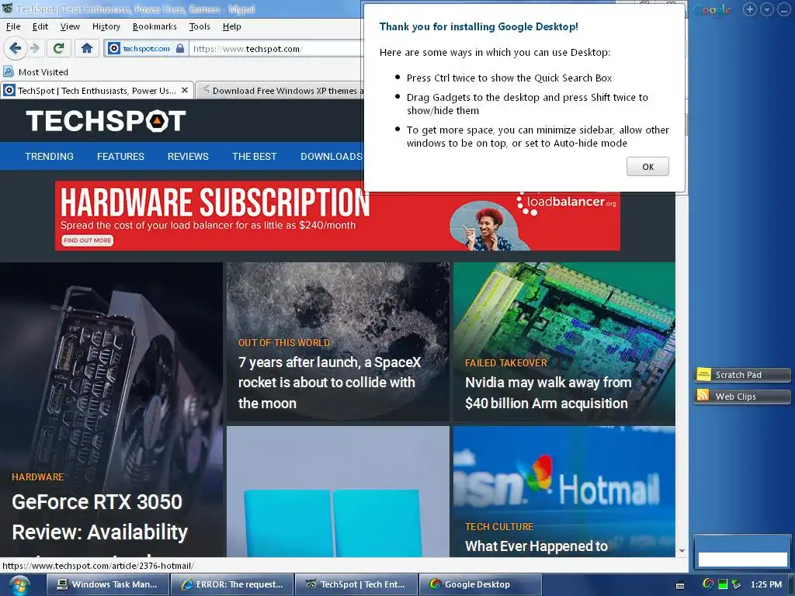Click the OUT OF THIS WORLD category label
This screenshot has height=596, width=795.
tap(284, 342)
